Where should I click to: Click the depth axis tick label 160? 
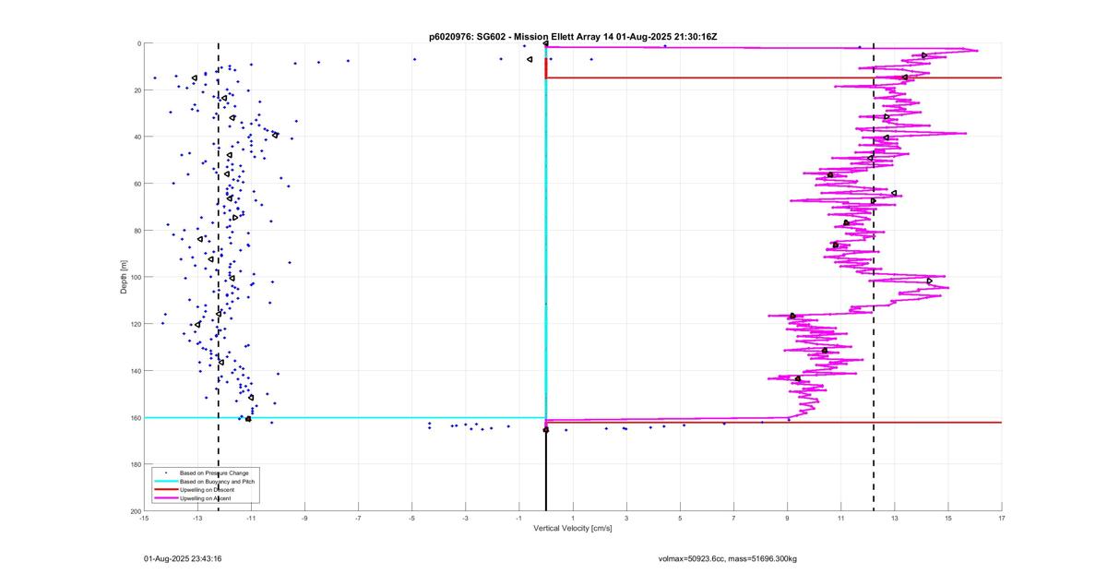[135, 418]
